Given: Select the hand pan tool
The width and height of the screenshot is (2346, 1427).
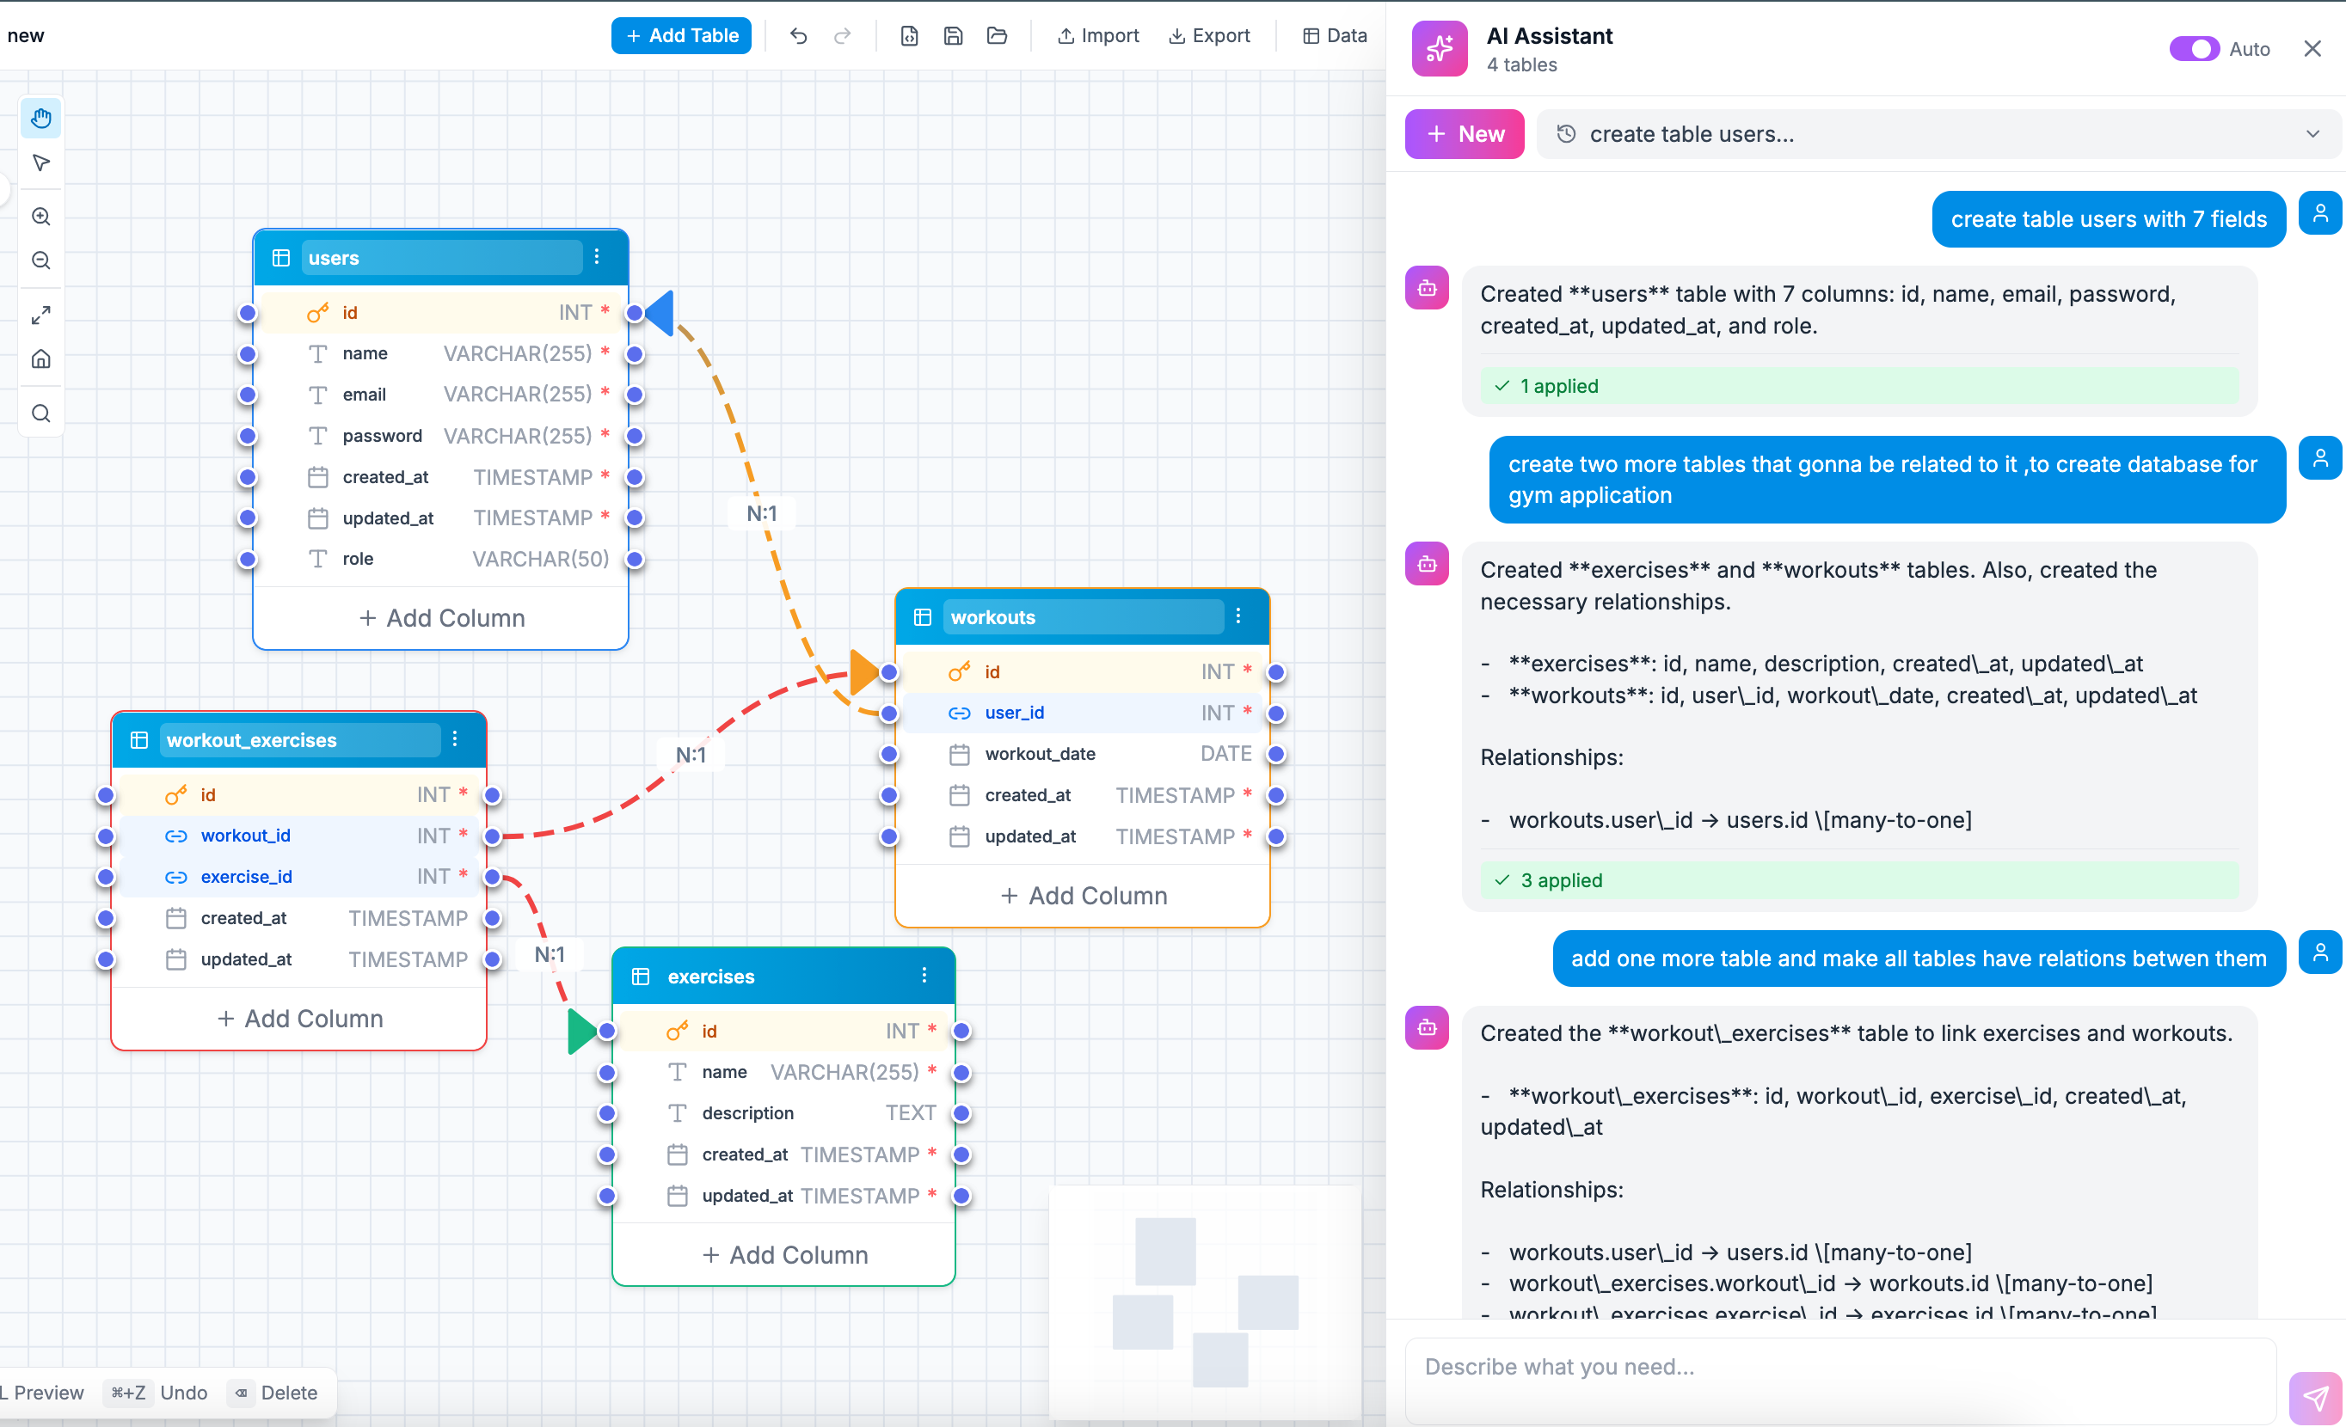Looking at the screenshot, I should [x=41, y=118].
